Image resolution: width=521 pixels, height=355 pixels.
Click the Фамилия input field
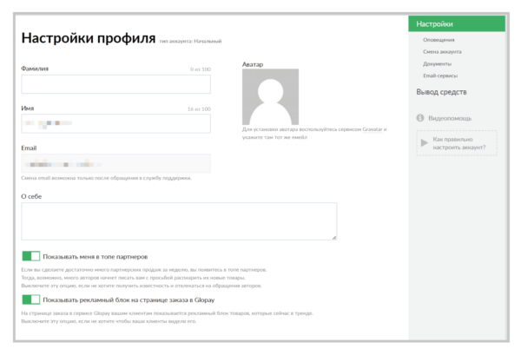click(115, 84)
